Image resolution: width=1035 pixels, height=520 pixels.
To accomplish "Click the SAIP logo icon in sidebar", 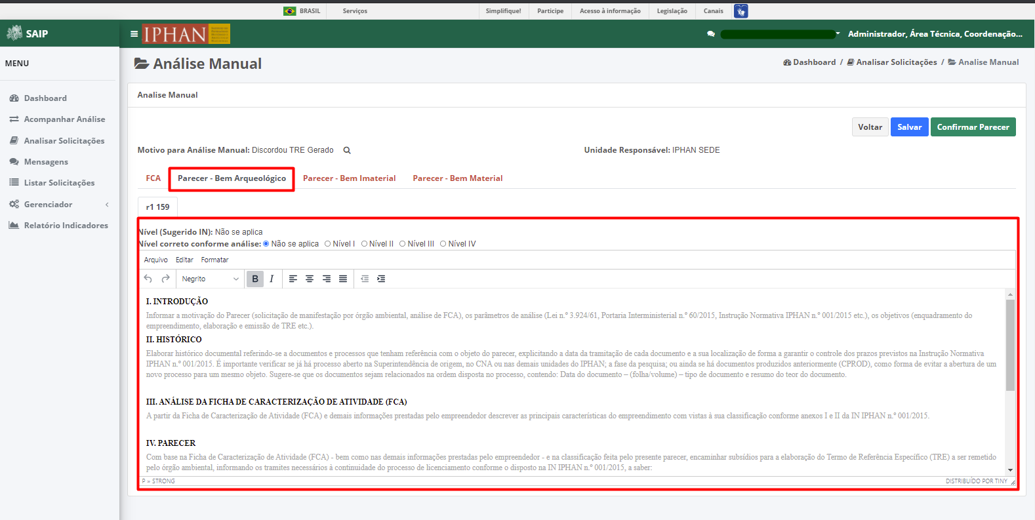I will click(14, 33).
